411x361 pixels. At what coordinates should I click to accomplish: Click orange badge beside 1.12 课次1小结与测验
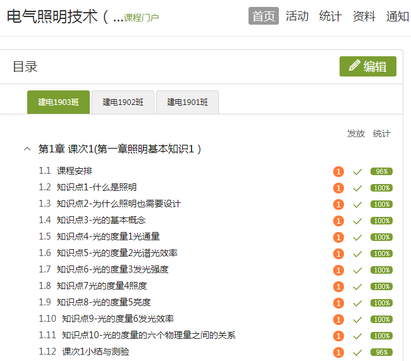338,352
